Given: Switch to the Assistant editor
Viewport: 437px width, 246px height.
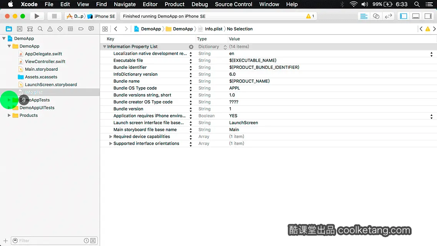Looking at the screenshot, I should tap(376, 16).
